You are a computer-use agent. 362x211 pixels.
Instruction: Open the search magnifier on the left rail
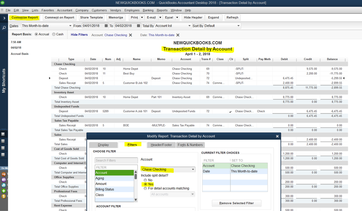[3, 27]
